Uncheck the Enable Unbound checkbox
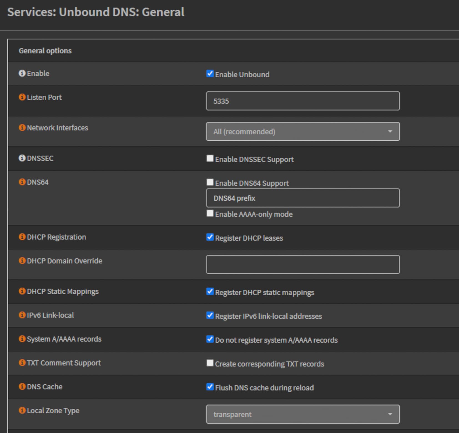 click(x=210, y=73)
